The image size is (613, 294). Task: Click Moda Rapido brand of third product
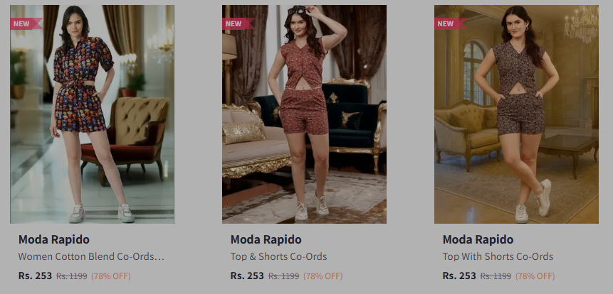478,239
